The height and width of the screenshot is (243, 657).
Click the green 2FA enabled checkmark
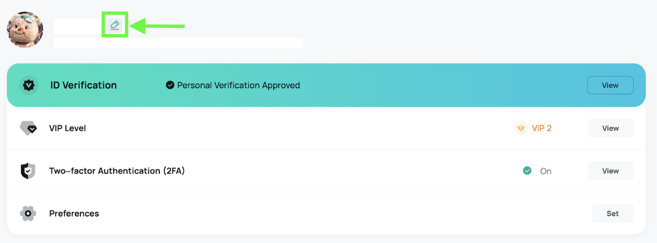click(527, 170)
